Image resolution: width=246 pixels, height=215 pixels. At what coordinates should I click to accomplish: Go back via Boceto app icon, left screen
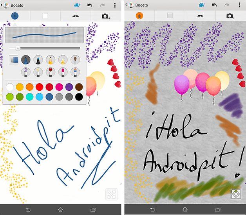[5, 5]
